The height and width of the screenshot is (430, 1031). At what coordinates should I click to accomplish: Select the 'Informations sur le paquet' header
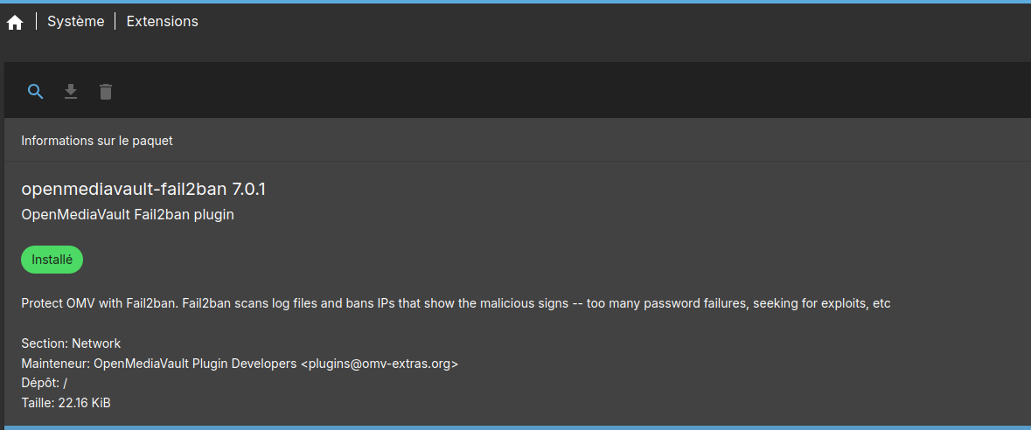[x=97, y=141]
